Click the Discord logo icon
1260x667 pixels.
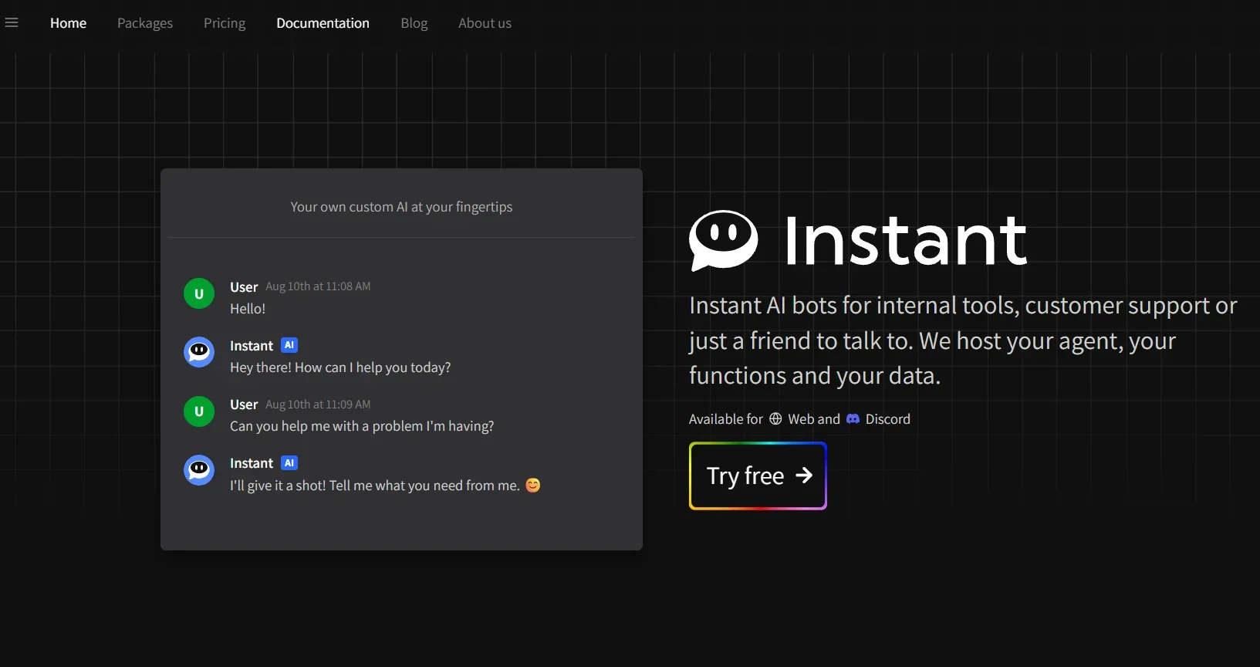853,419
